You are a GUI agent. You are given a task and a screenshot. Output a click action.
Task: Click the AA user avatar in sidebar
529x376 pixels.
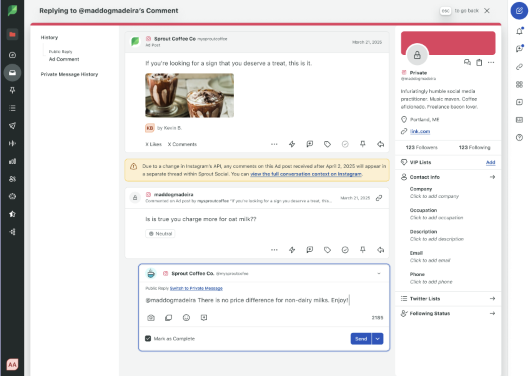(12, 364)
